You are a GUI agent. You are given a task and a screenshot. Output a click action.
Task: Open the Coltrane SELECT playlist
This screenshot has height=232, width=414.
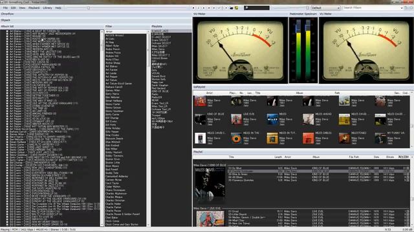(x=161, y=43)
